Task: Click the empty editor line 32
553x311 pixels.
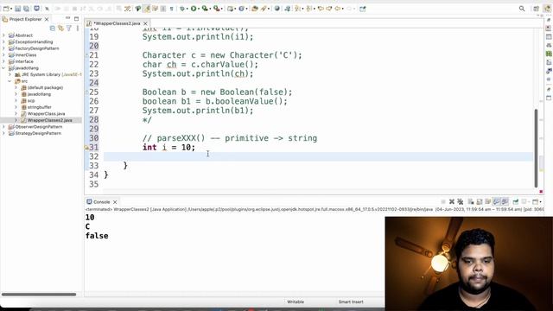Action: point(318,156)
